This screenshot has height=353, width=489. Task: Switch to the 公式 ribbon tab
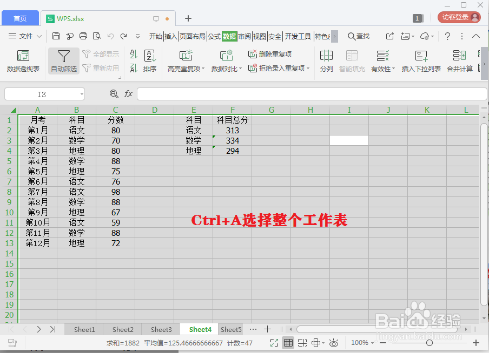click(214, 36)
